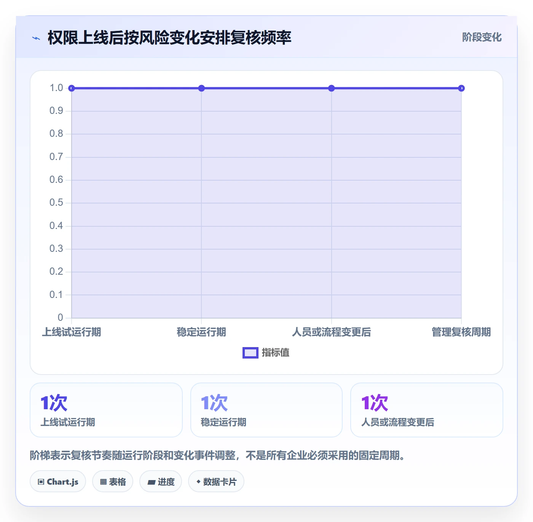Click the 指标值 legend label
The height and width of the screenshot is (522, 533).
[276, 353]
